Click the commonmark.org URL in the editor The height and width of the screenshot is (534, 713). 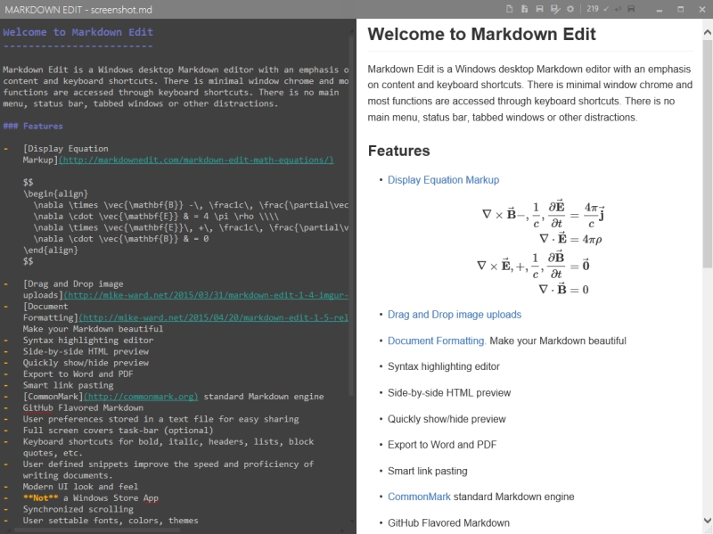point(141,397)
